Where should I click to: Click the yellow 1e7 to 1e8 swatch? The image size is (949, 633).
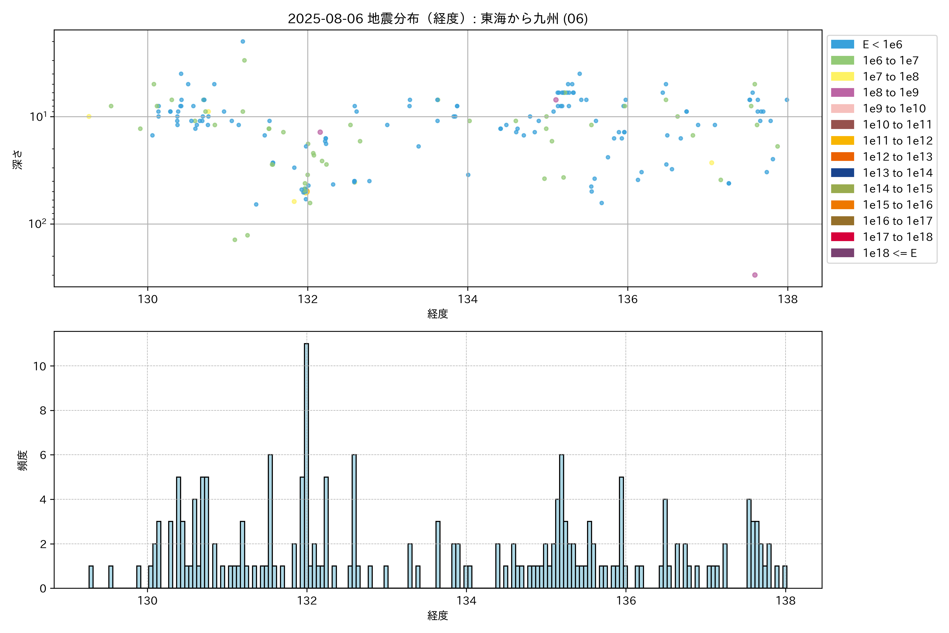pos(842,77)
